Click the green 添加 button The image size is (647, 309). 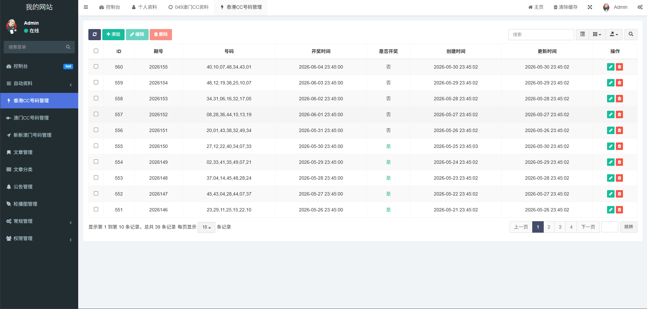(113, 34)
